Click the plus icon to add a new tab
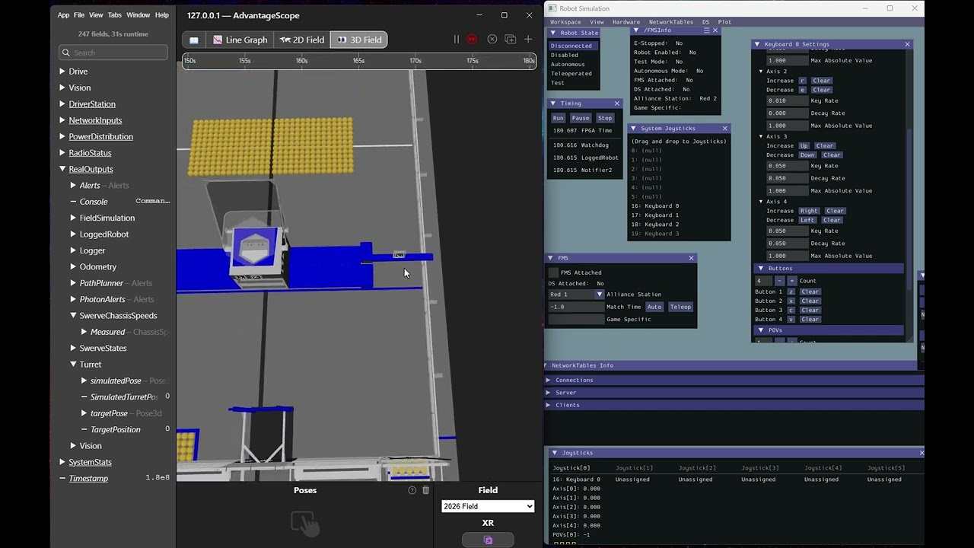This screenshot has height=548, width=974. click(x=528, y=39)
